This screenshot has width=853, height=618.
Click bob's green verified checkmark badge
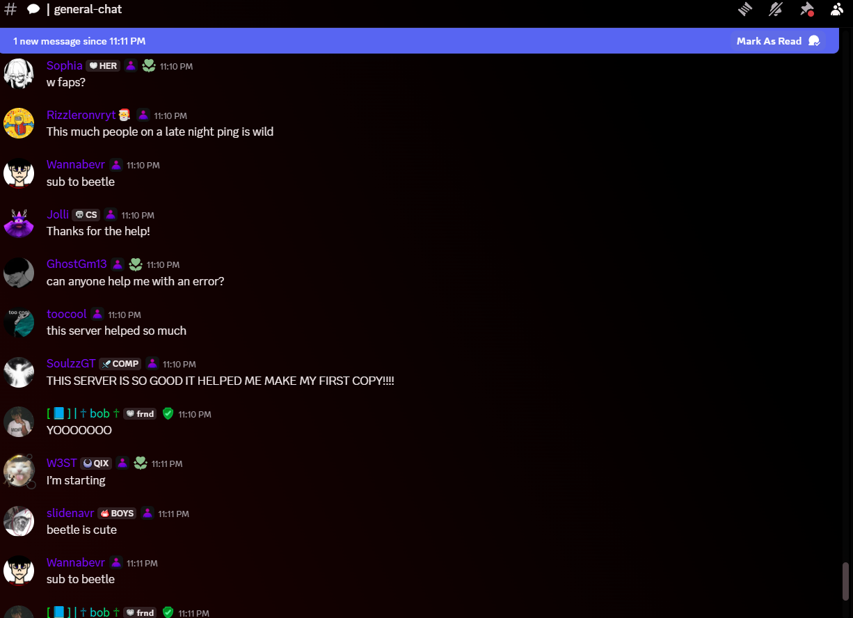pos(168,413)
